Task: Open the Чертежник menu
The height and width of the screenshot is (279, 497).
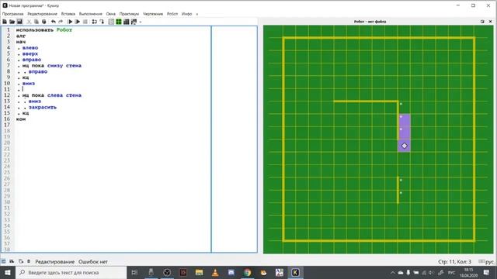Action: click(x=153, y=14)
